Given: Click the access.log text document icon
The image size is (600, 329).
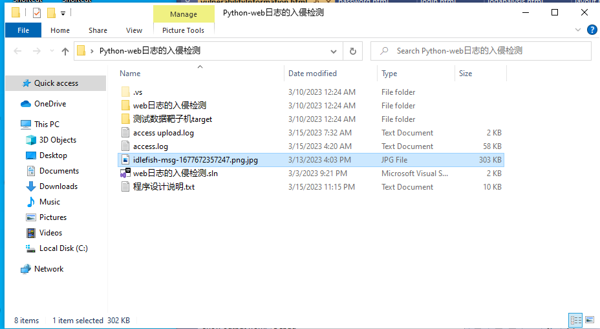Looking at the screenshot, I should (x=125, y=146).
